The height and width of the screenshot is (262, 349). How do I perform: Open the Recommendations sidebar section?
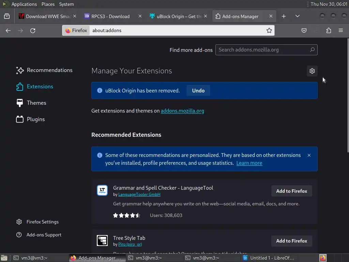tap(44, 70)
